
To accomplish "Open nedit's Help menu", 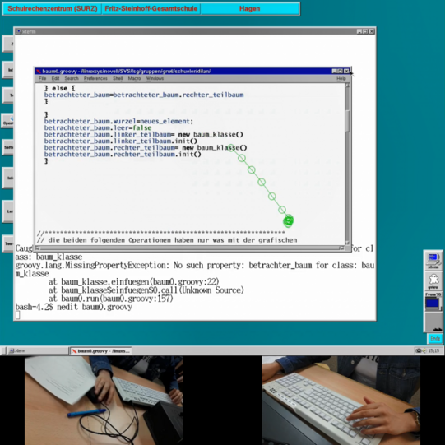I will pyautogui.click(x=341, y=78).
